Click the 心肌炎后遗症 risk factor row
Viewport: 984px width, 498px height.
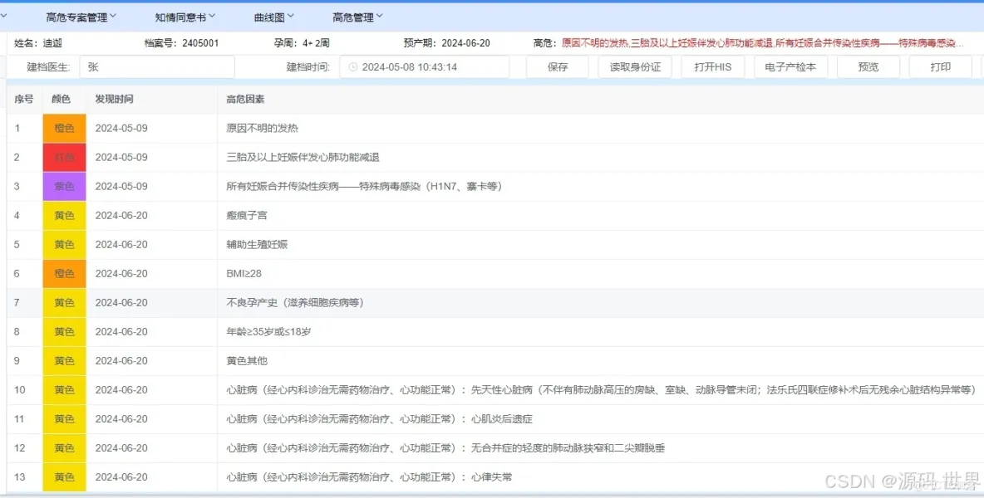[x=379, y=419]
